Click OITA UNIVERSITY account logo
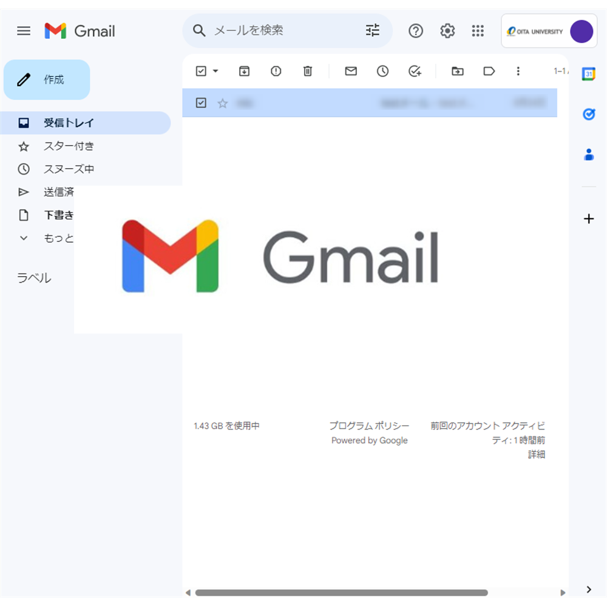The width and height of the screenshot is (607, 606). pyautogui.click(x=535, y=32)
